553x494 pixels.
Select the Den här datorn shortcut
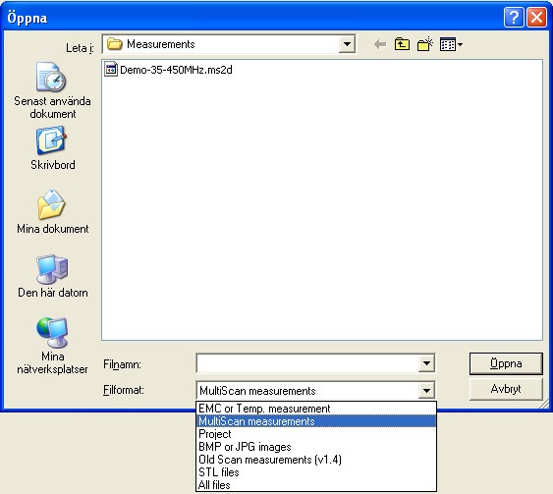tap(52, 276)
